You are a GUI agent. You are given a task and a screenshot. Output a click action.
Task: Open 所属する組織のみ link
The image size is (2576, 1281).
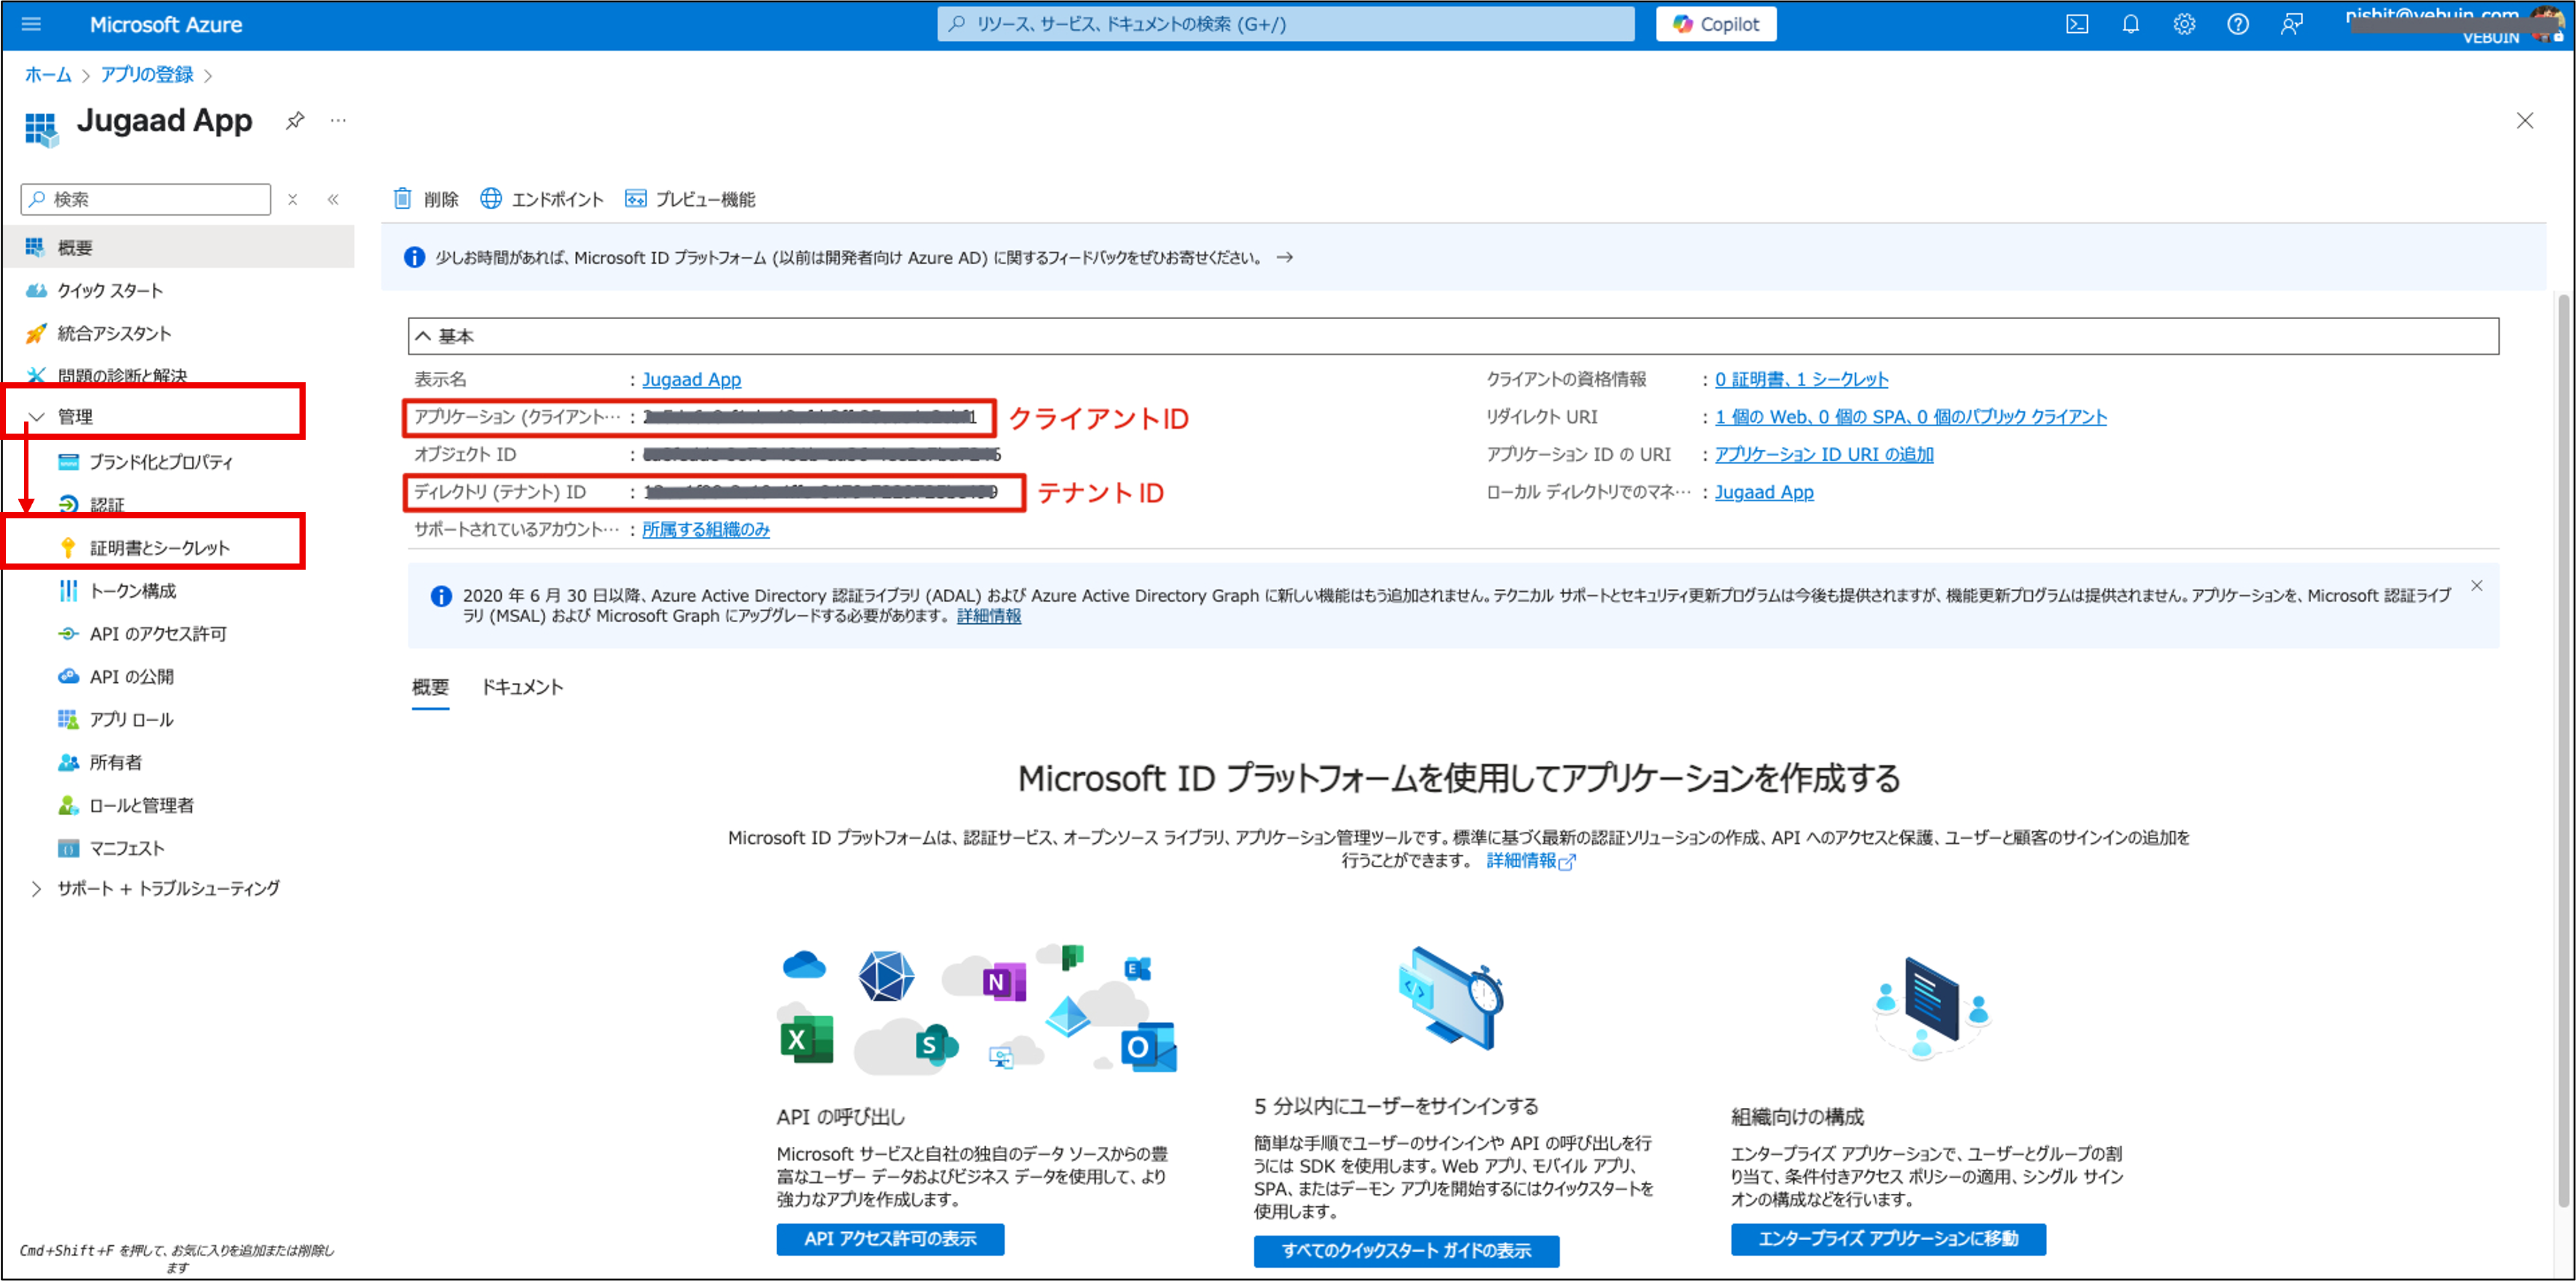coord(706,529)
